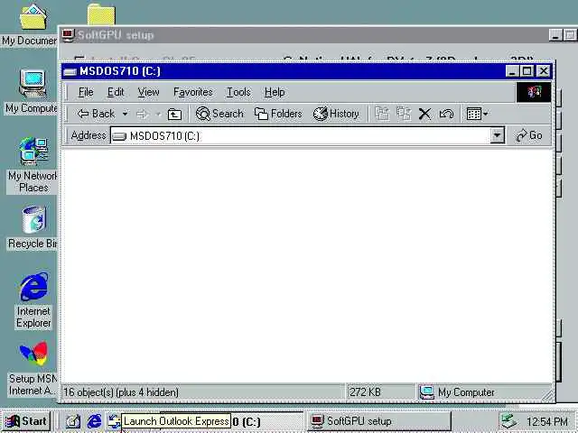Close the MSDOS710 (C:) window
Screen dimensions: 578x433
[544, 71]
